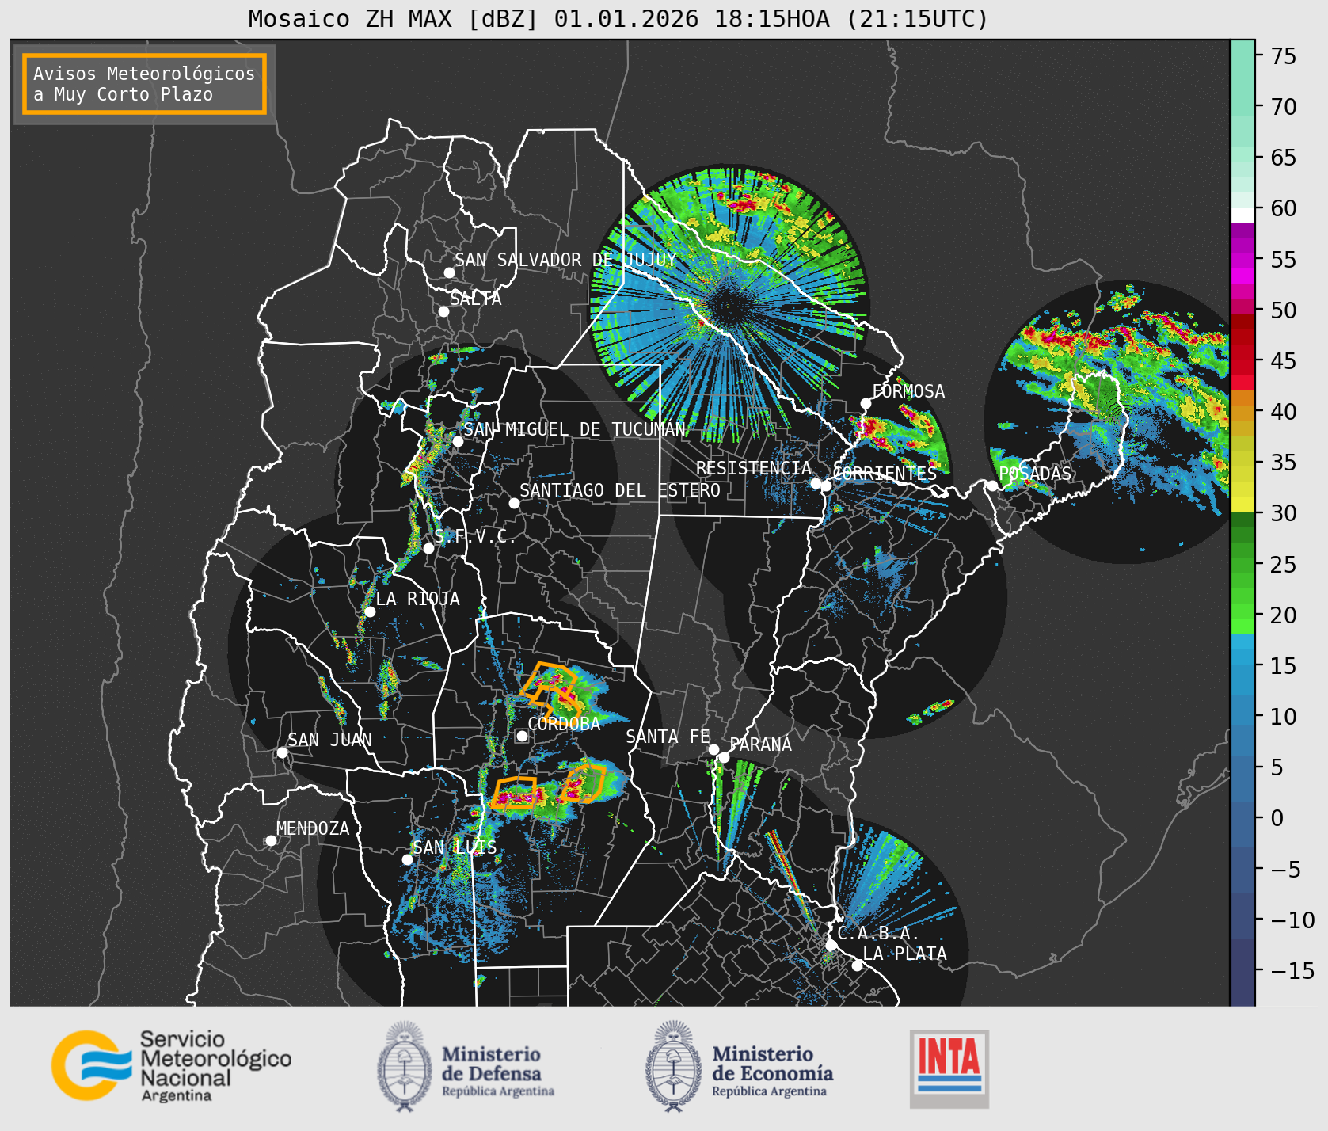Click the SANTIAGO DEL ESTERO label text
The image size is (1328, 1131).
point(620,490)
